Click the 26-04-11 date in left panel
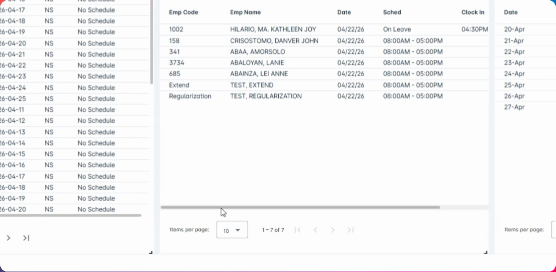The image size is (556, 272). click(13, 110)
